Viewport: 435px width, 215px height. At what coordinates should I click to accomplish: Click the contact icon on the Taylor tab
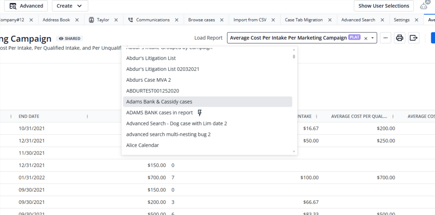pos(91,20)
